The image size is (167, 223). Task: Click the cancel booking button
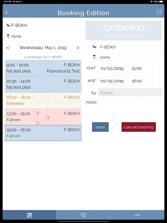pyautogui.click(x=139, y=127)
